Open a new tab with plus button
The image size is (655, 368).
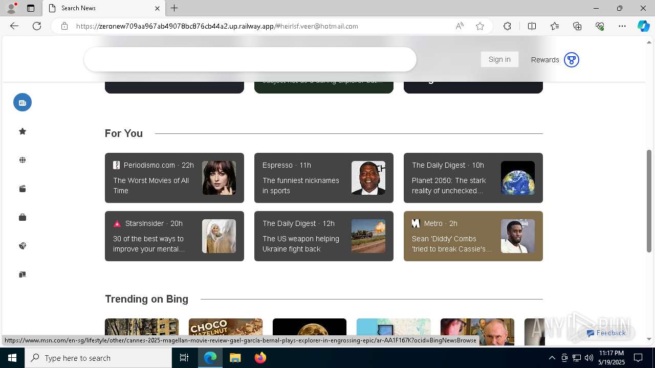(x=174, y=8)
